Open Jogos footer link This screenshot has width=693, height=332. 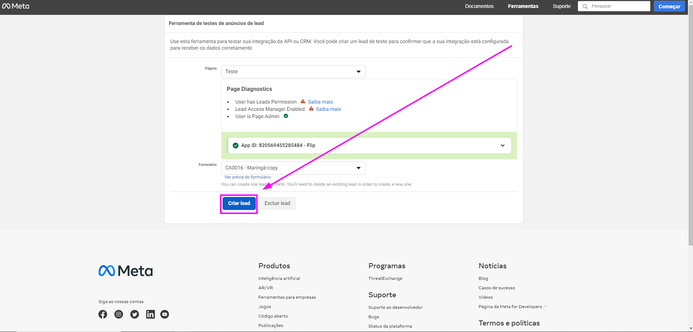(x=265, y=307)
